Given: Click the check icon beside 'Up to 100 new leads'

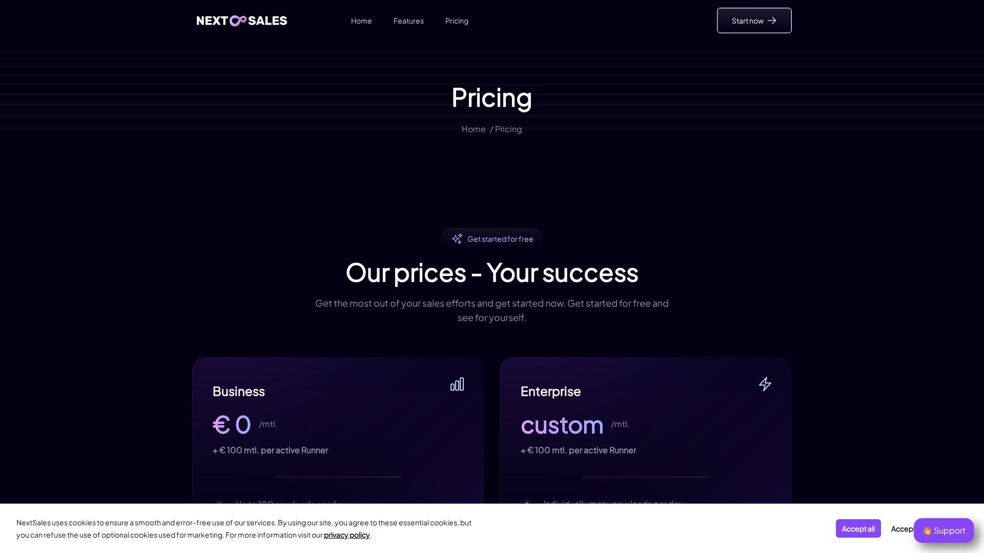Looking at the screenshot, I should pyautogui.click(x=219, y=504).
